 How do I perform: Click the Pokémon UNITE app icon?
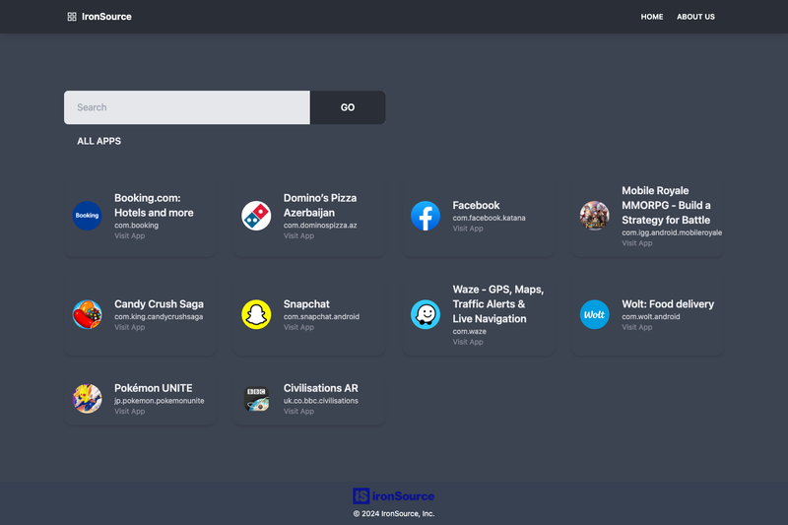87,399
